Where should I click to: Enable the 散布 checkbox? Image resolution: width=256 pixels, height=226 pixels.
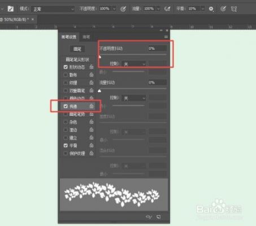point(66,75)
